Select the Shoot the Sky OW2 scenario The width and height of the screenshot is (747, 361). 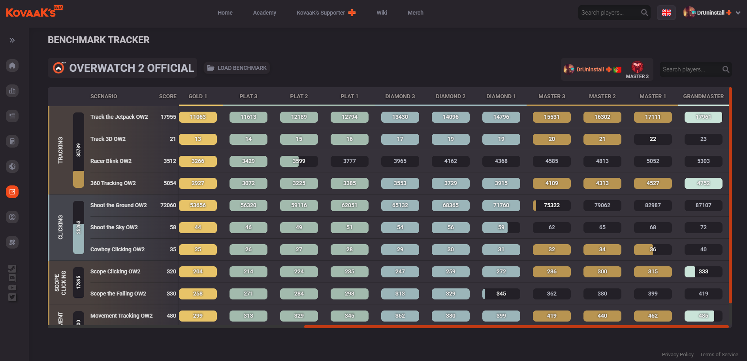click(114, 227)
